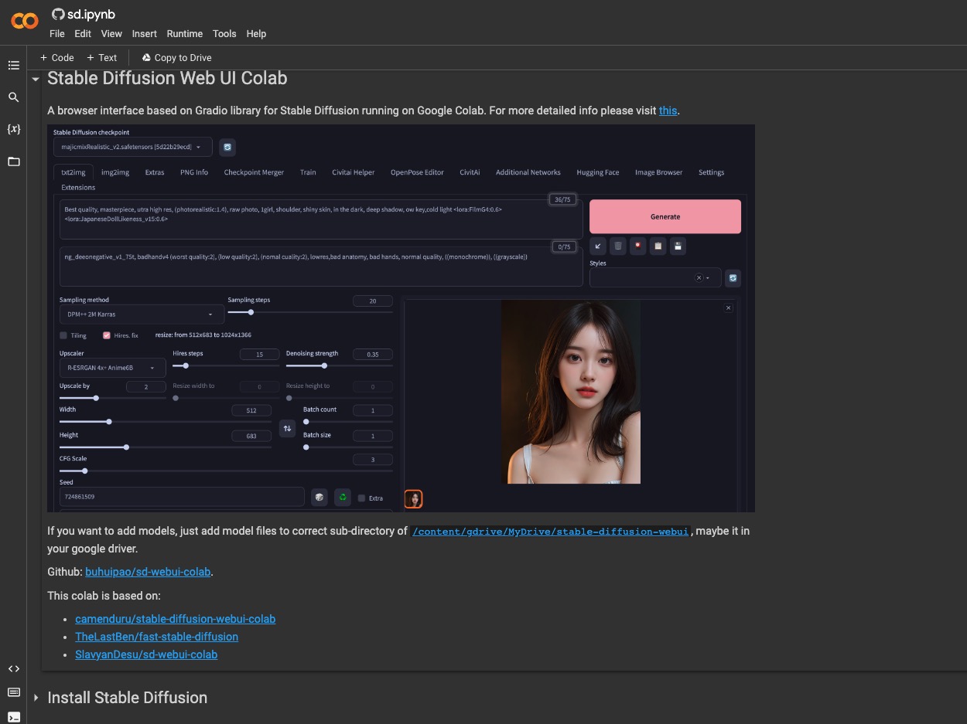Open the table of contents panel
This screenshot has height=724, width=967.
13,66
